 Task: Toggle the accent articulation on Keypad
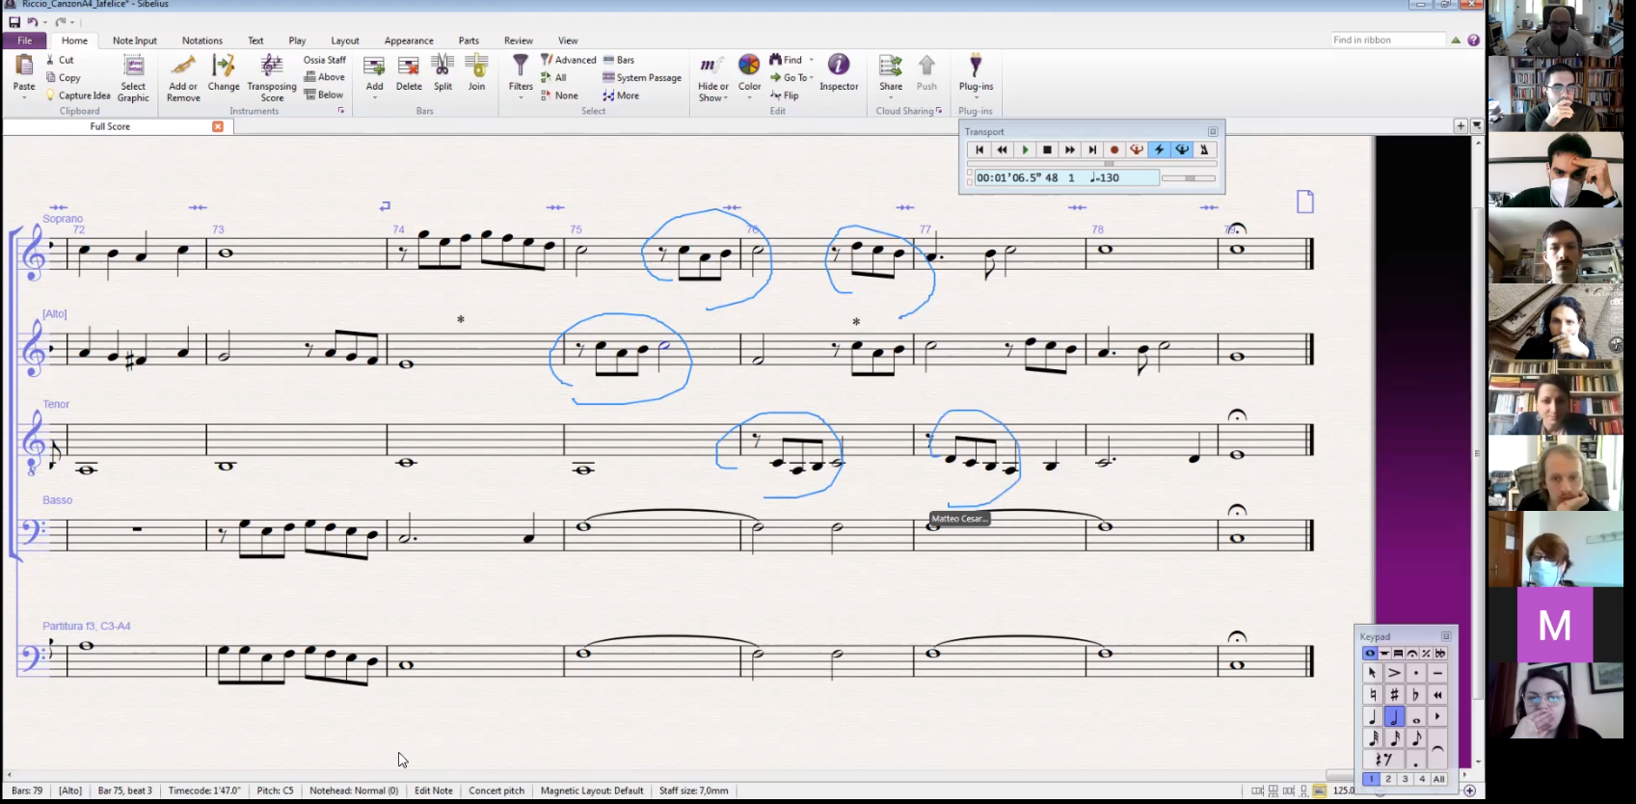(1394, 673)
